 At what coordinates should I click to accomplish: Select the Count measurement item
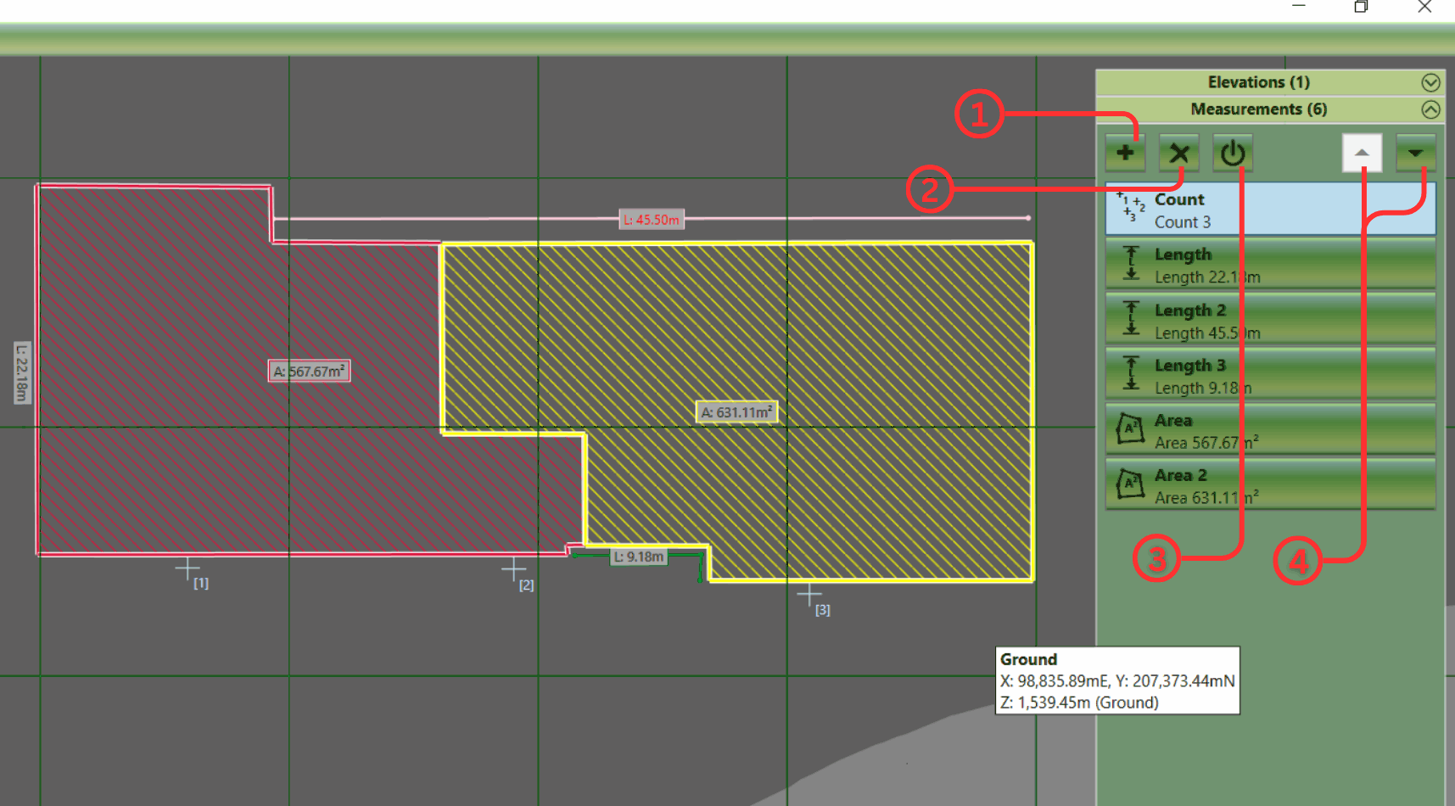pyautogui.click(x=1269, y=210)
